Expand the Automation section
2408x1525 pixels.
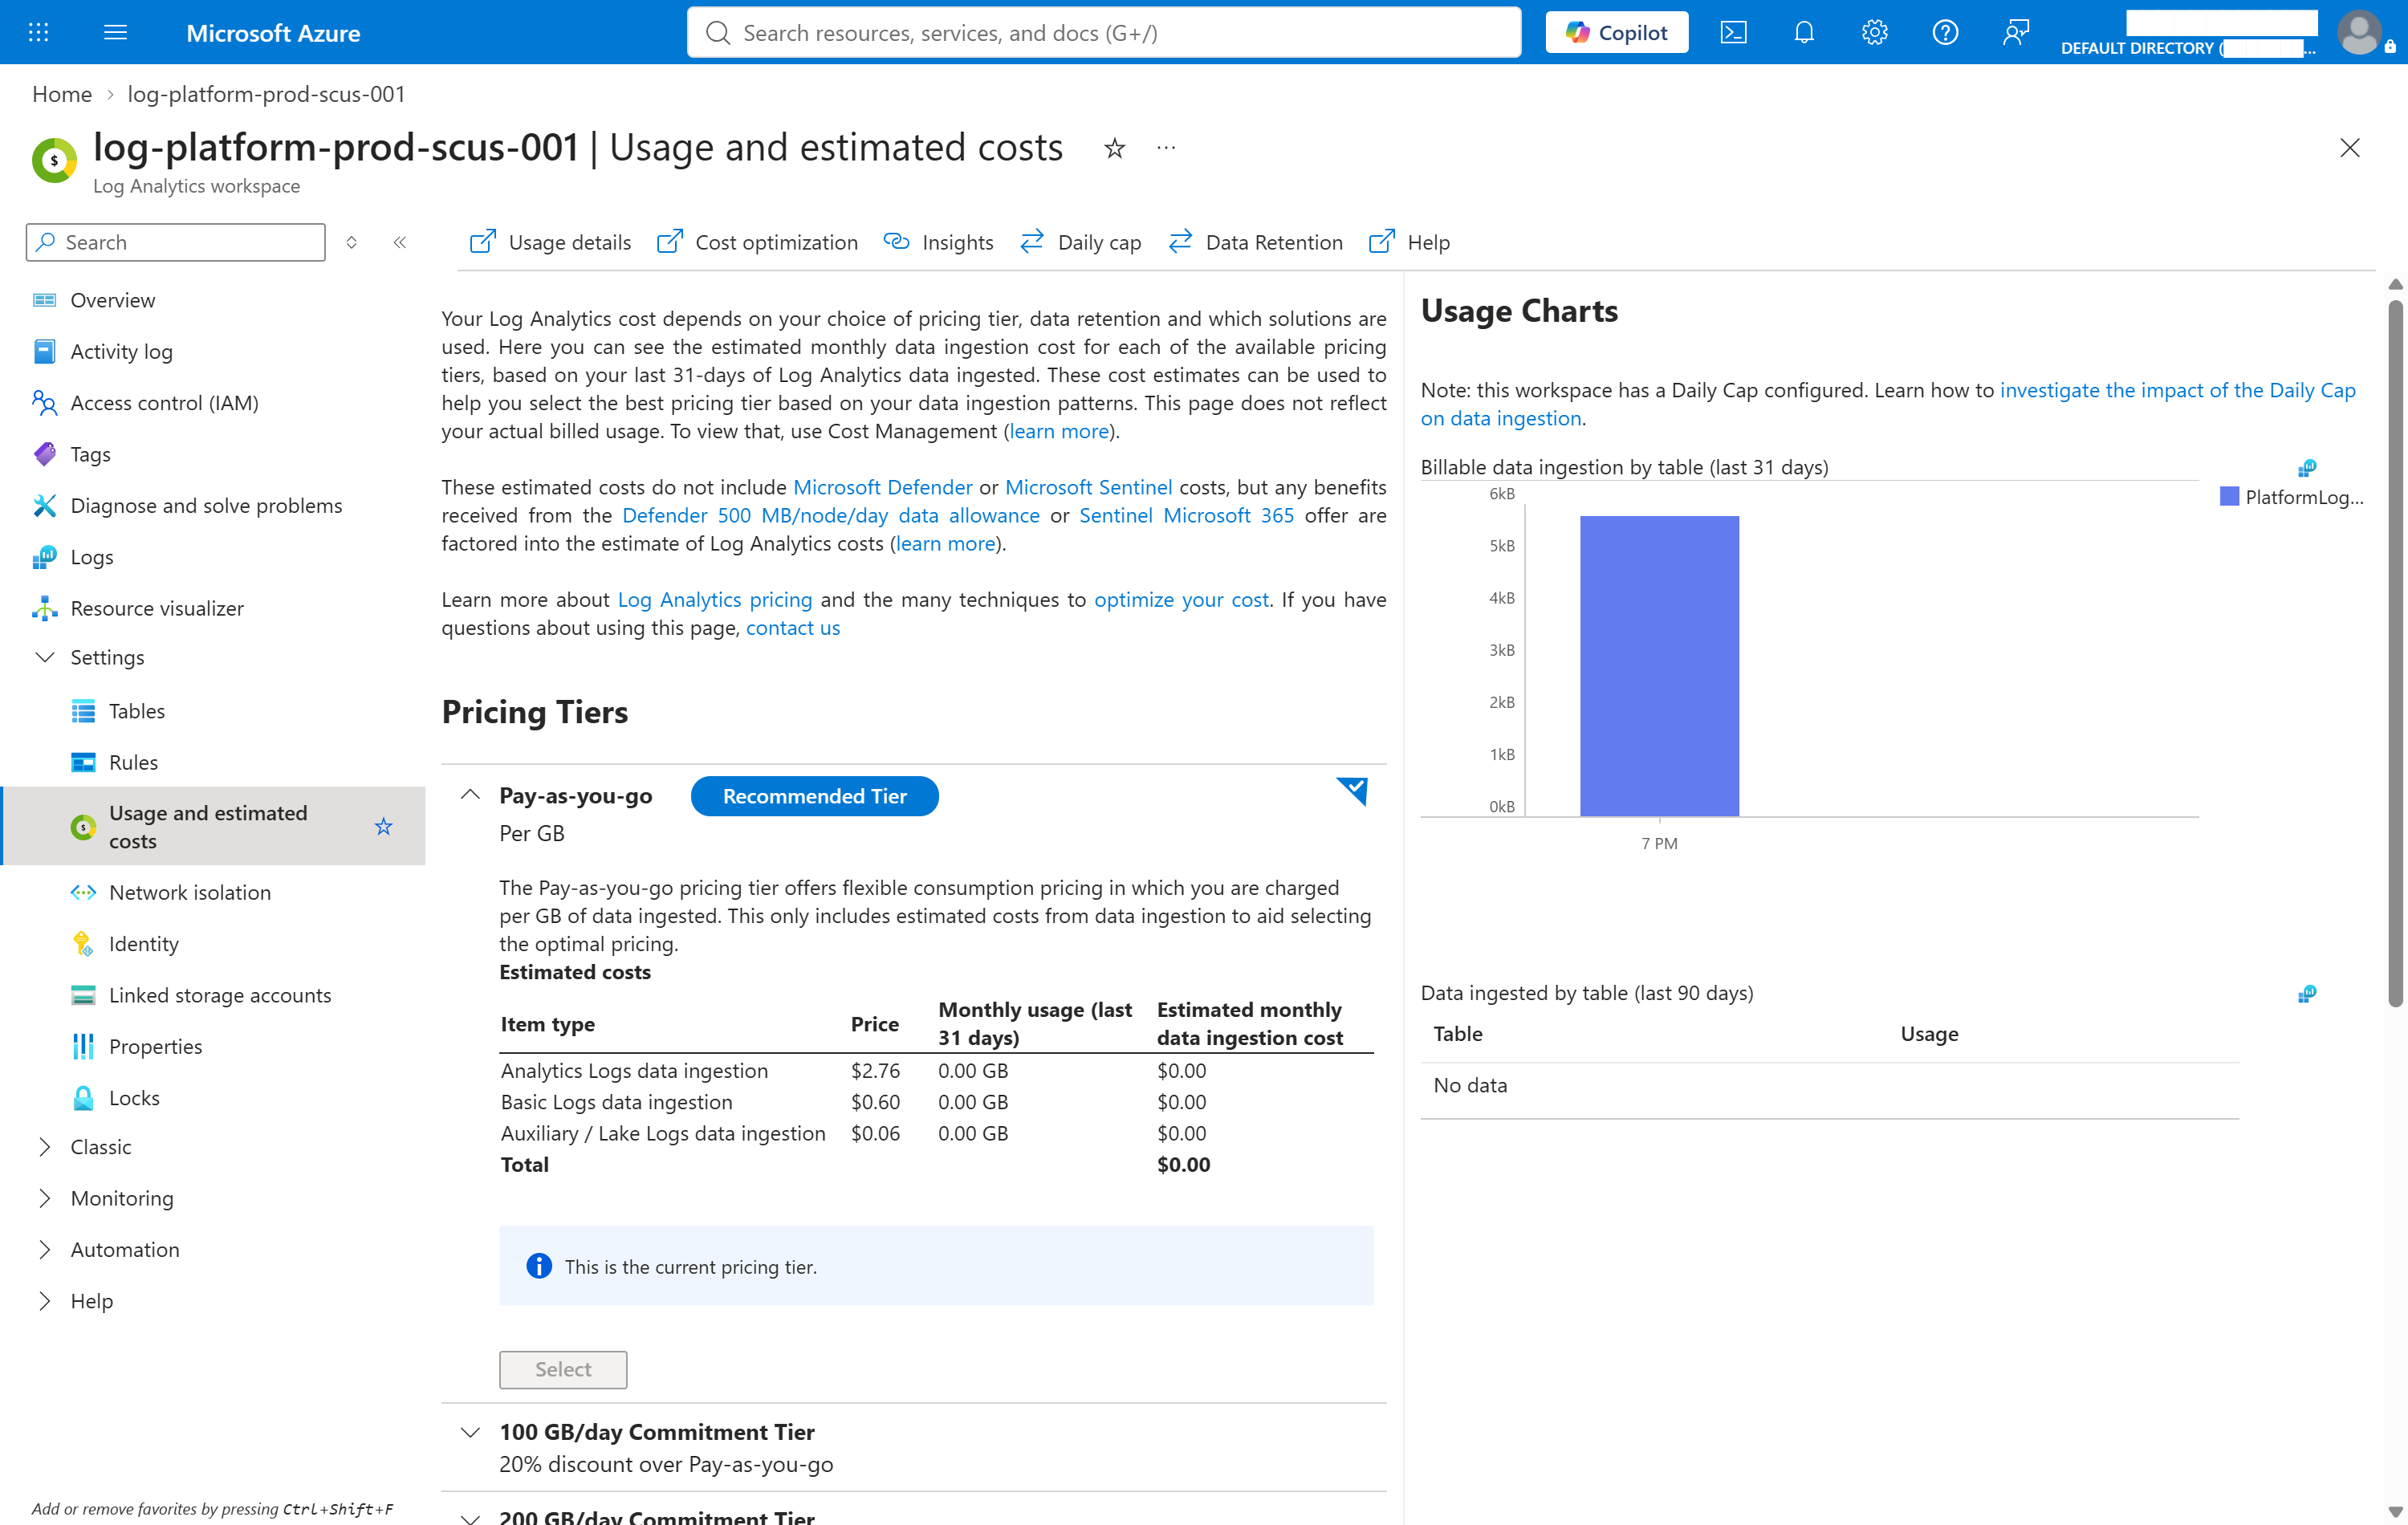[x=45, y=1249]
